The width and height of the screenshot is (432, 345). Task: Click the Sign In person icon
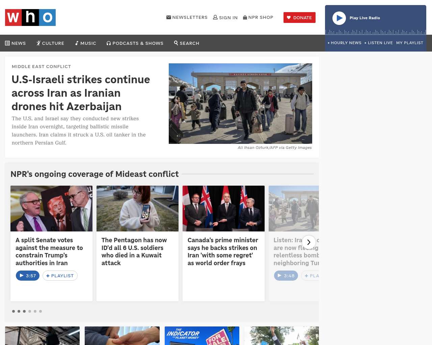pos(215,17)
